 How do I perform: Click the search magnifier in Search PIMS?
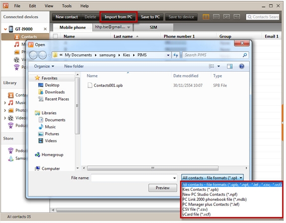tap(245, 55)
